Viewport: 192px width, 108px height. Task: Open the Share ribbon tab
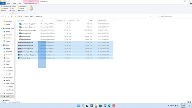14,3
